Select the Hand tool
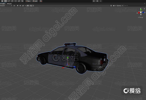 [2, 1]
